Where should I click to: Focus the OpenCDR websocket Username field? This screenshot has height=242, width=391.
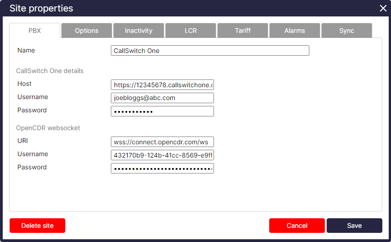pos(162,155)
